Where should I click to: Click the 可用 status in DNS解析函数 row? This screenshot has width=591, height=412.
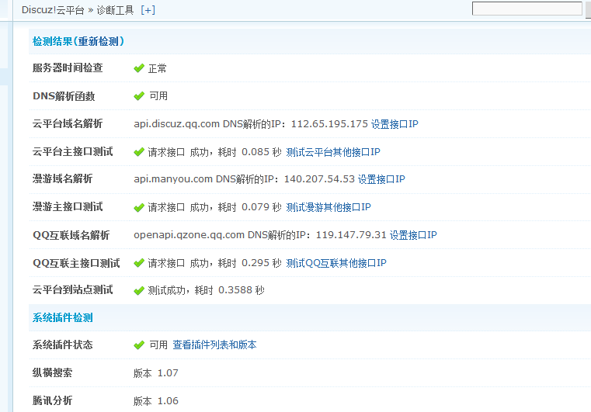[x=158, y=95]
